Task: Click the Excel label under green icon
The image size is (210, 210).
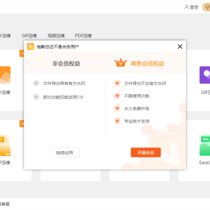Action: coord(205,163)
